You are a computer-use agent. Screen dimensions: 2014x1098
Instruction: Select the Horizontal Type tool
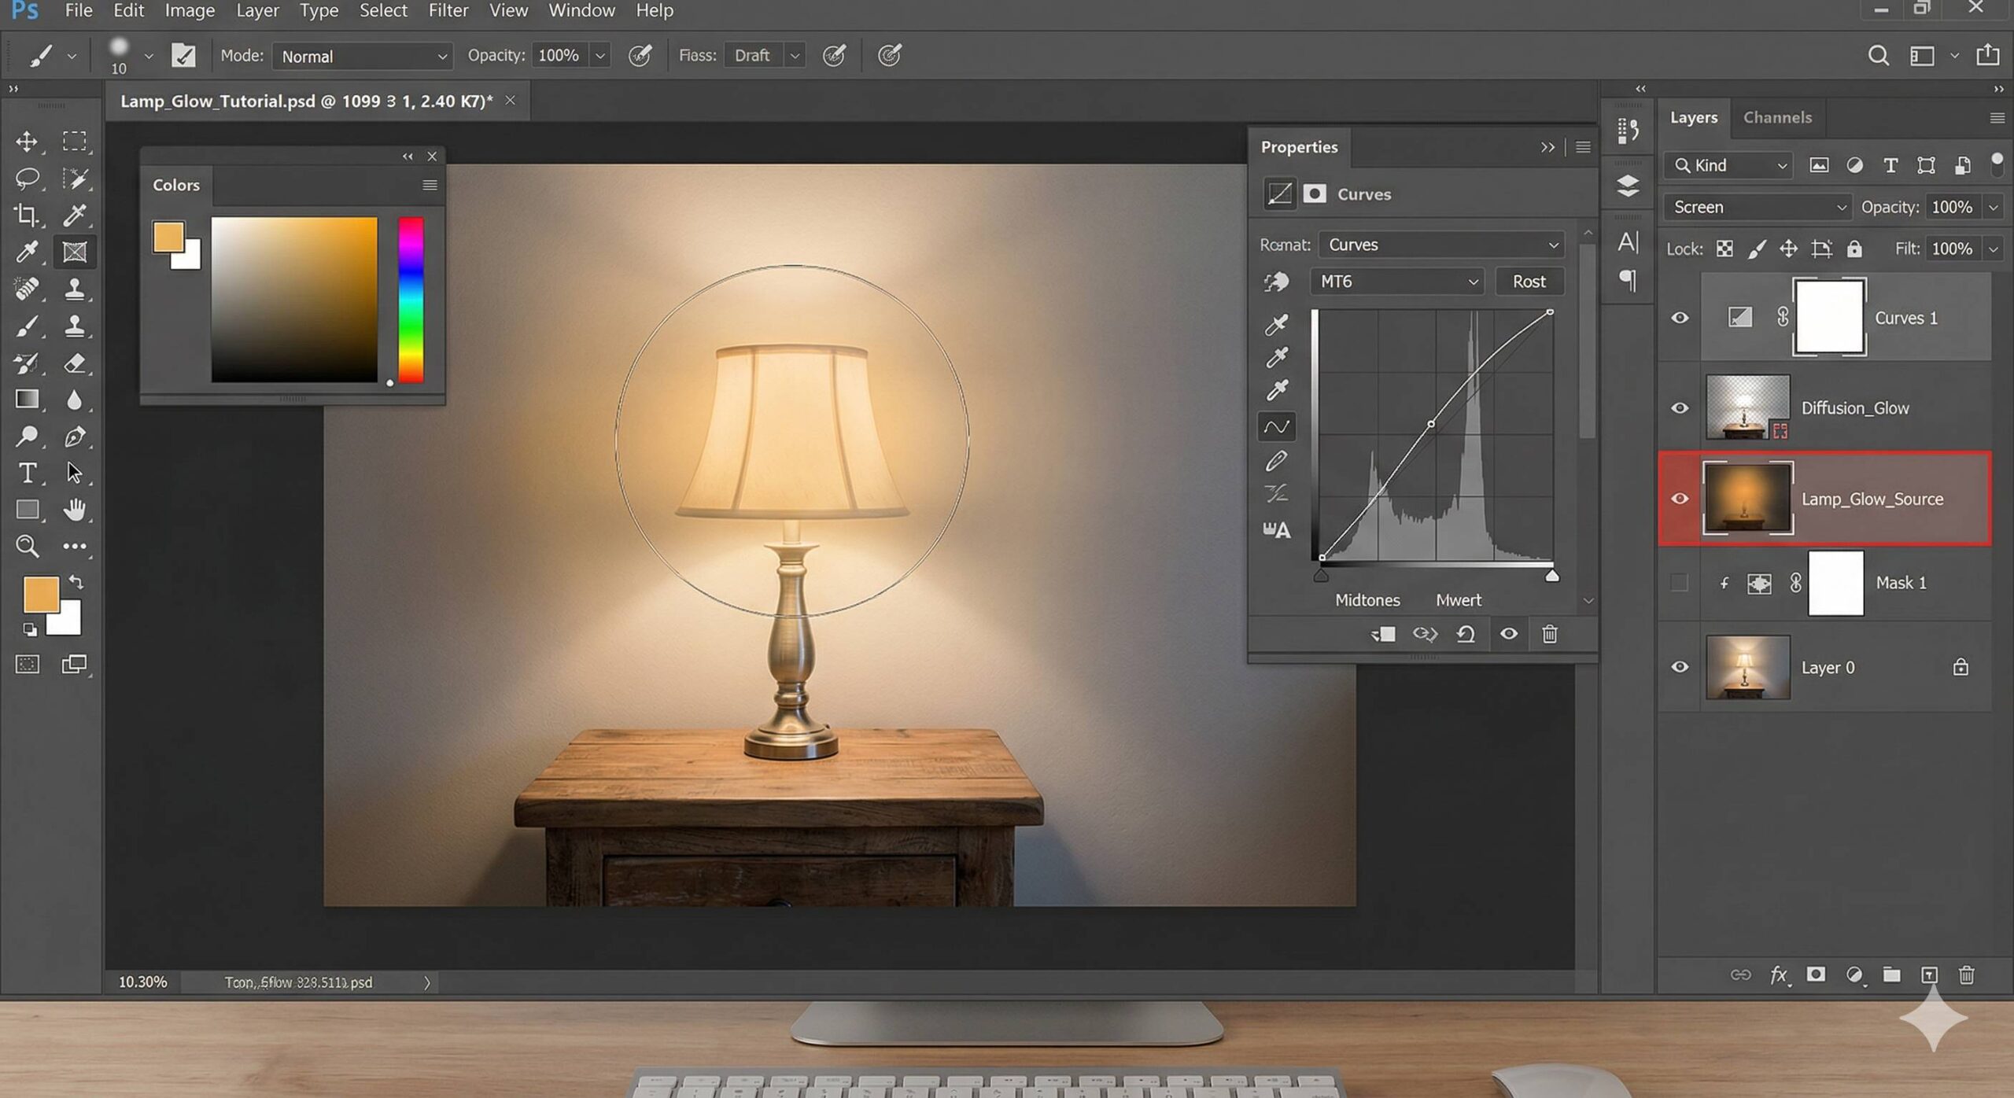coord(27,473)
